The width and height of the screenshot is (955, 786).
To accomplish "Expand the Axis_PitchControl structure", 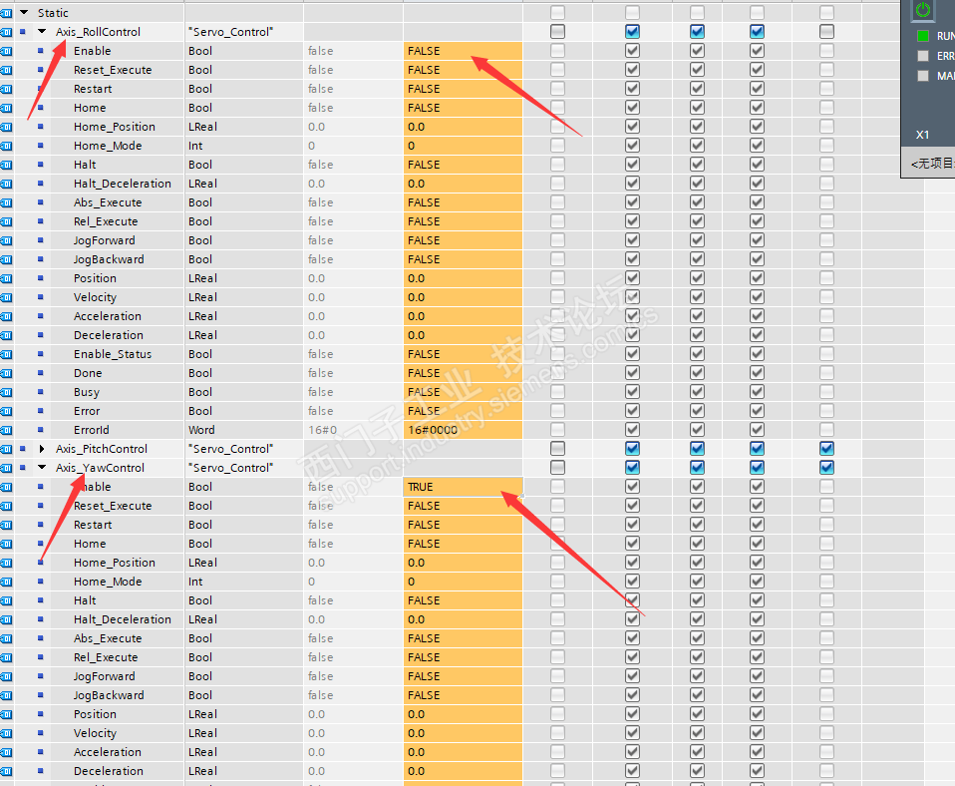I will click(x=42, y=449).
